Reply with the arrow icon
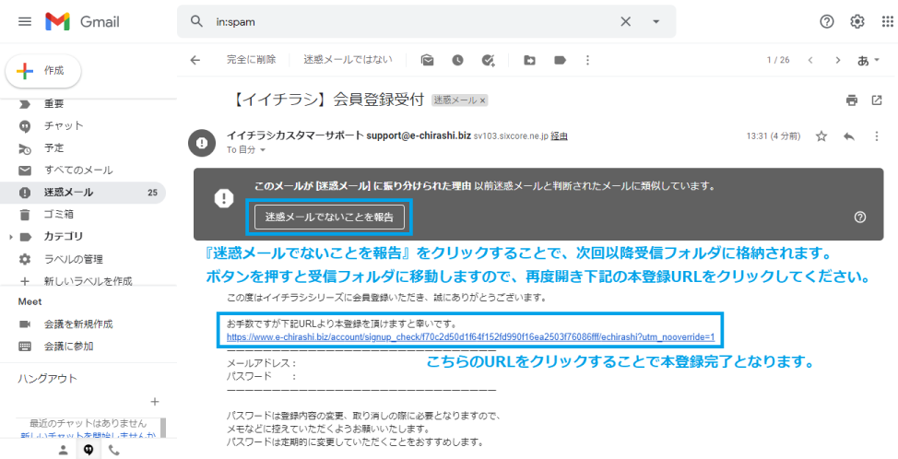Image resolution: width=898 pixels, height=459 pixels. 849,136
